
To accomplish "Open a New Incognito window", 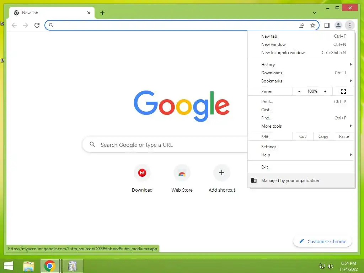I will coord(301,53).
